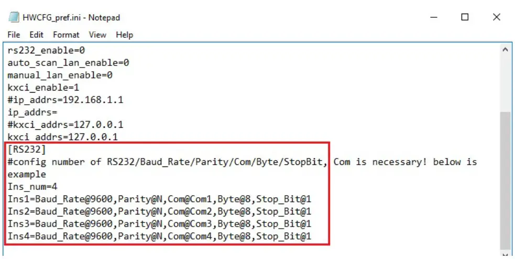The width and height of the screenshot is (515, 259).
Task: Place cursor on empty ip_addrs= line
Action: pyautogui.click(x=32, y=112)
